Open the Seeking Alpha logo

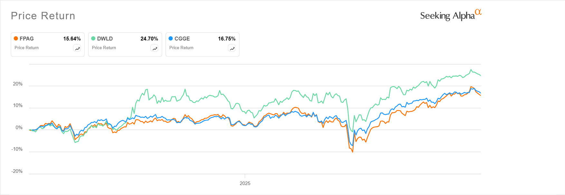[x=450, y=15]
